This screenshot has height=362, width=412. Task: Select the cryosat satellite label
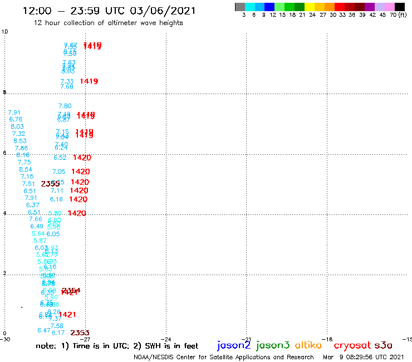[352, 345]
